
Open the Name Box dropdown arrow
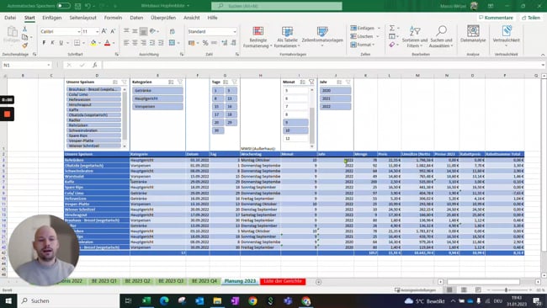(49, 65)
